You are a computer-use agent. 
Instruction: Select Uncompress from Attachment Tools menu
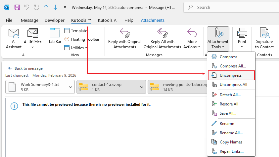231,75
